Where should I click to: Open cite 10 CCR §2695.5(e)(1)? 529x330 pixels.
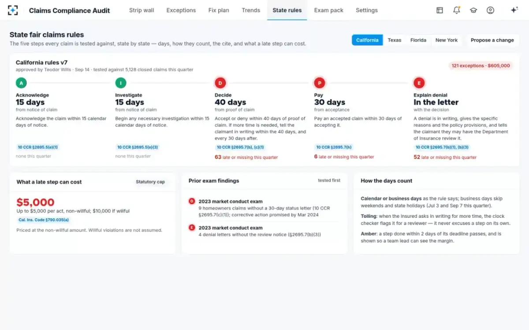point(38,147)
